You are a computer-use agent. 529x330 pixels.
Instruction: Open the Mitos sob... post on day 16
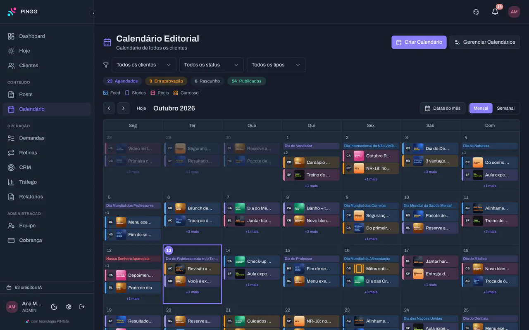point(371,269)
